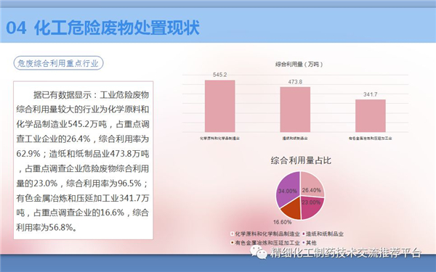This screenshot has height=272, width=436.
Task: Click the 16.60% data label below the pie
Action: [x=282, y=222]
